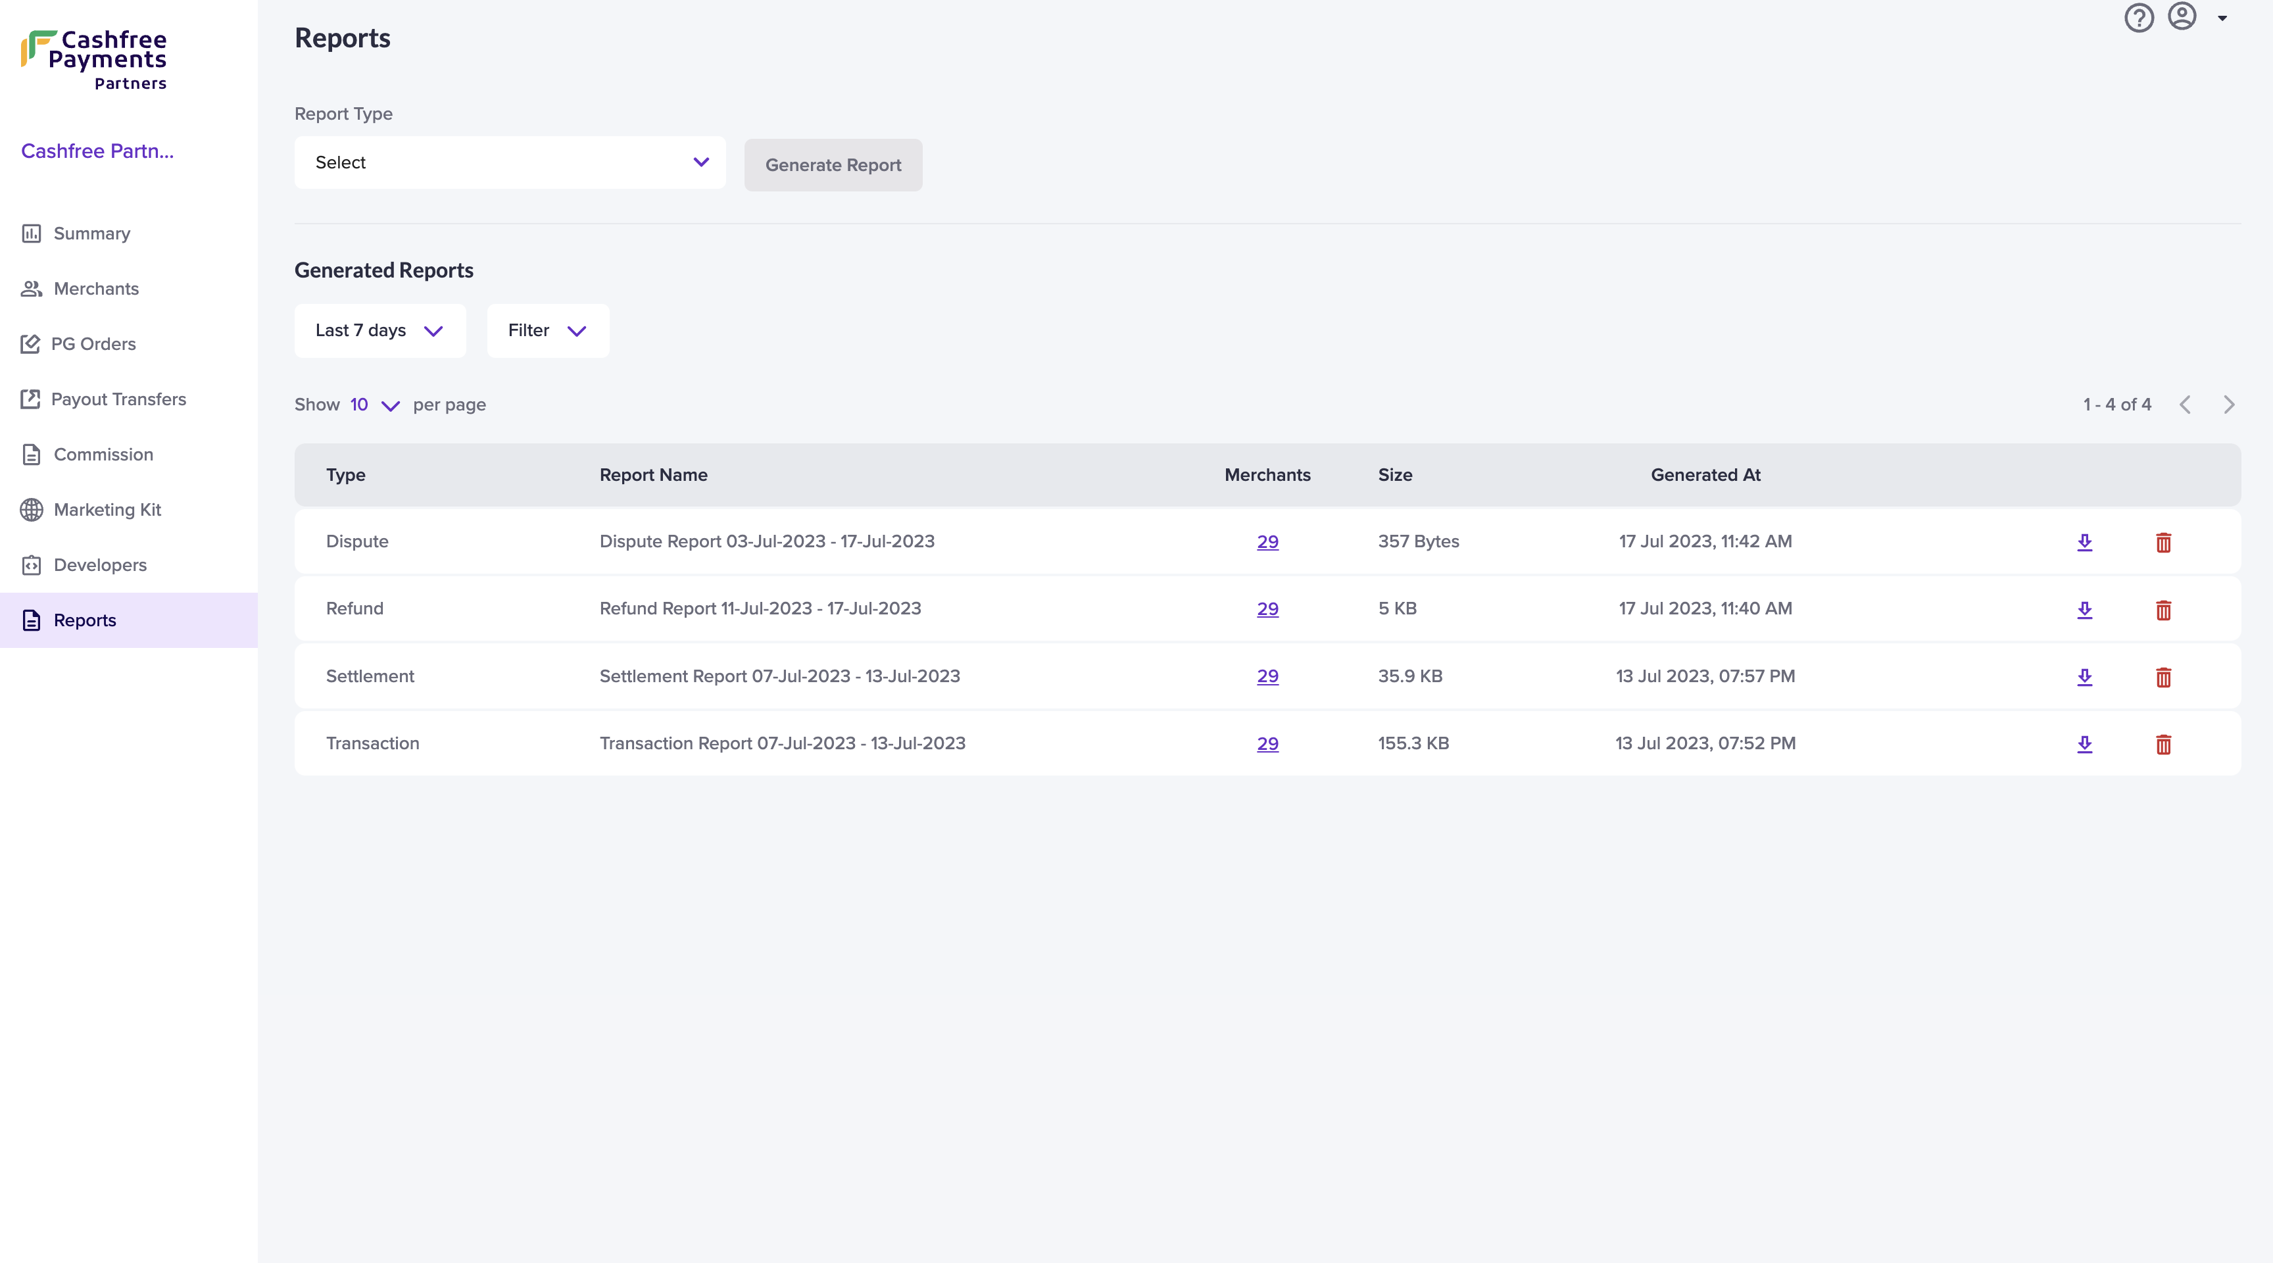Open the help question mark icon

[2138, 18]
